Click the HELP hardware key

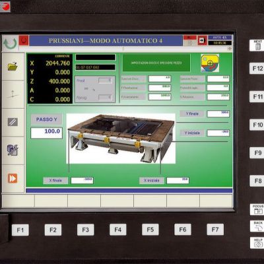(x=257, y=243)
